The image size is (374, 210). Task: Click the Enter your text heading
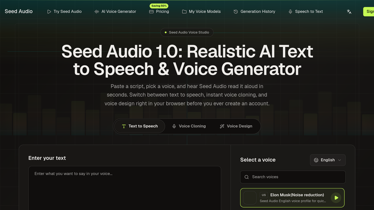[x=47, y=158]
